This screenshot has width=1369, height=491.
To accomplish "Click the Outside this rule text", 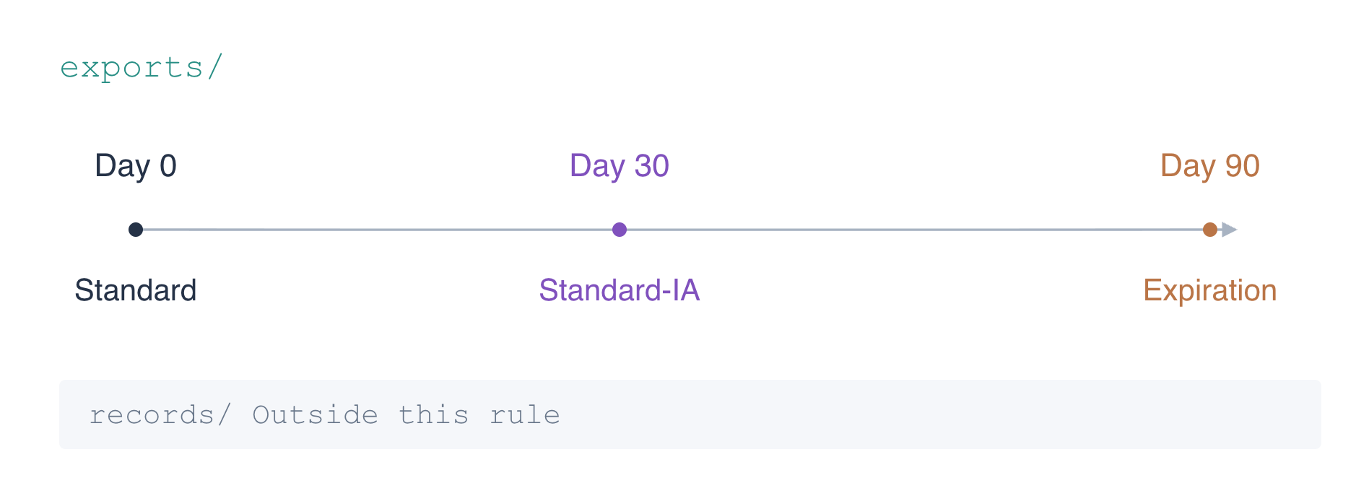I will point(407,415).
